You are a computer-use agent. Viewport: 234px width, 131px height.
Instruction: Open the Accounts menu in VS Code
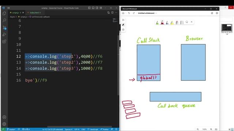point(4,117)
